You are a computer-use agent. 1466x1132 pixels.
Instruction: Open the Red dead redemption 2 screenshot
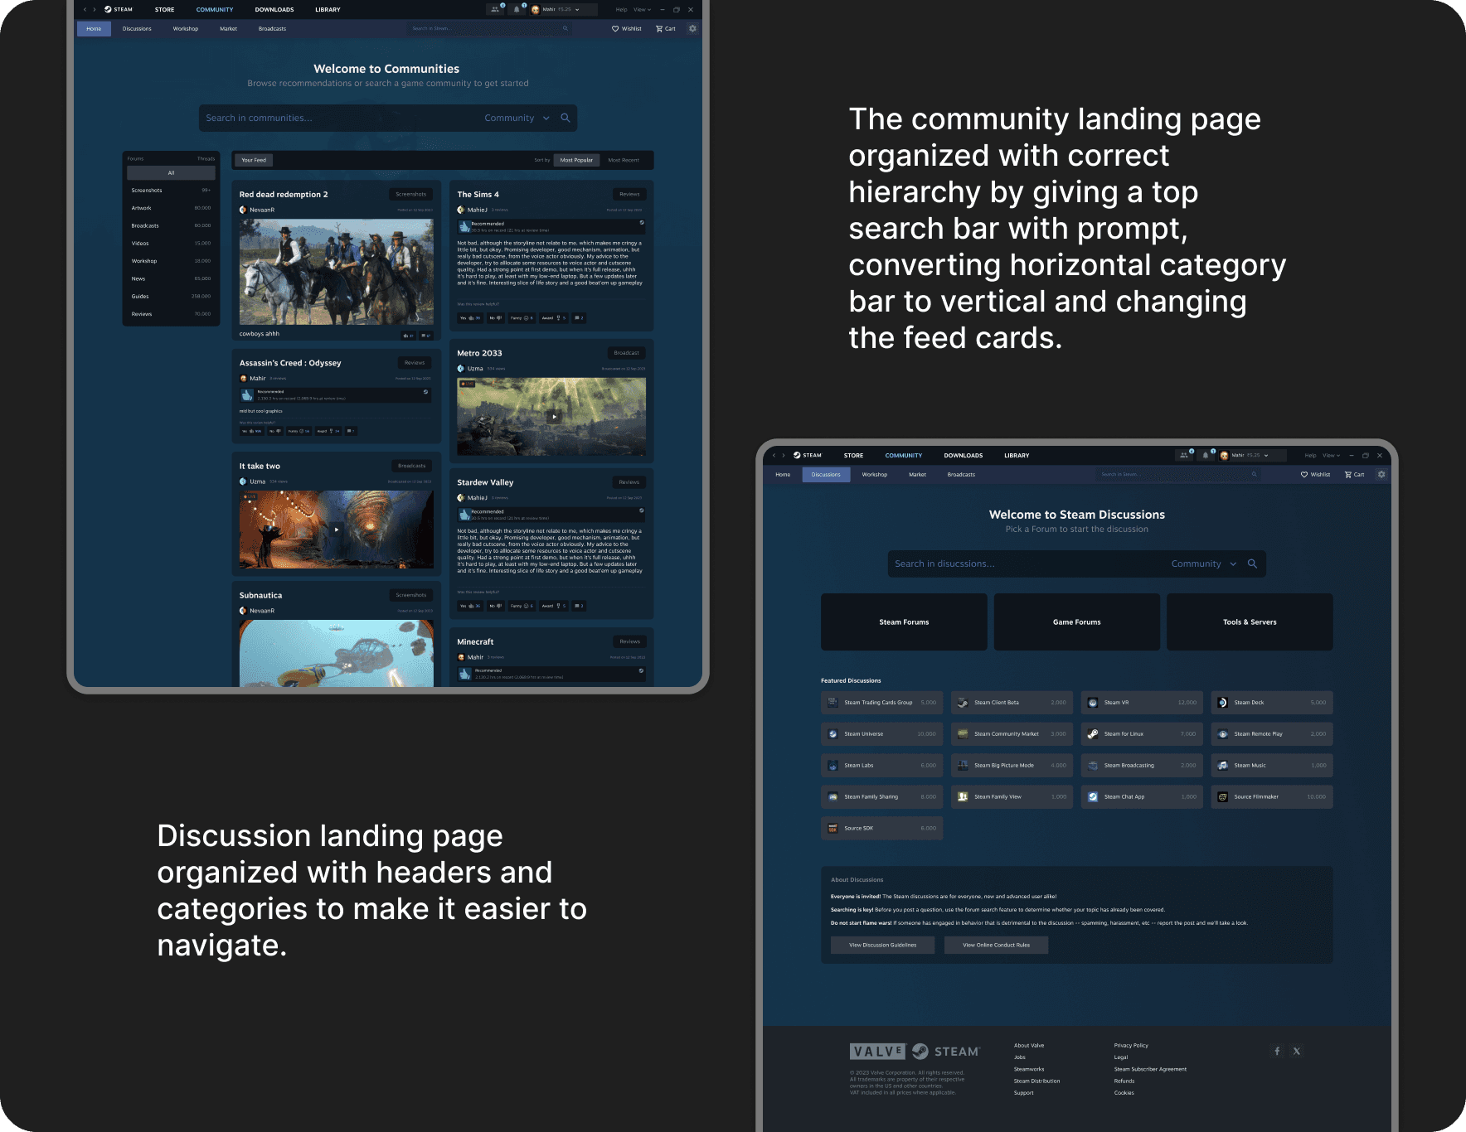(x=337, y=272)
